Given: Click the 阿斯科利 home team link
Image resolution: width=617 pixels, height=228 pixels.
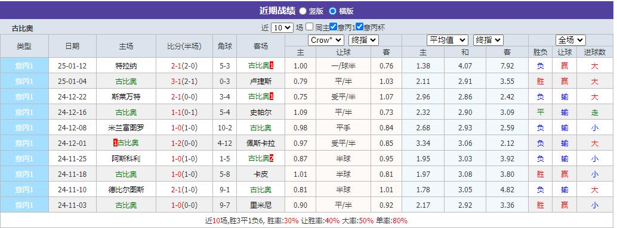Looking at the screenshot, I should point(126,159).
